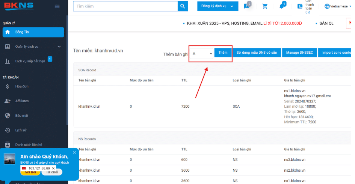Click Manage DNSSEC button
355x184 pixels.
coord(299,53)
